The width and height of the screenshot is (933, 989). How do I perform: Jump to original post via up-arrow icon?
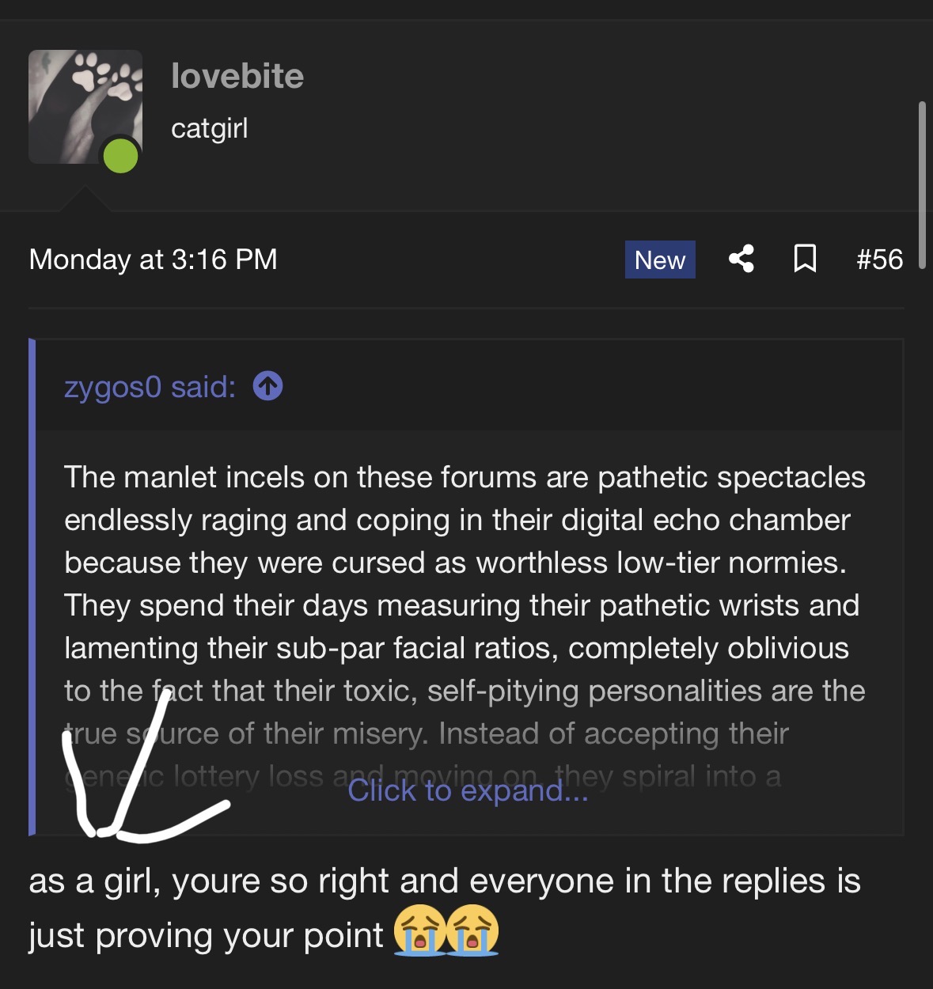coord(267,387)
